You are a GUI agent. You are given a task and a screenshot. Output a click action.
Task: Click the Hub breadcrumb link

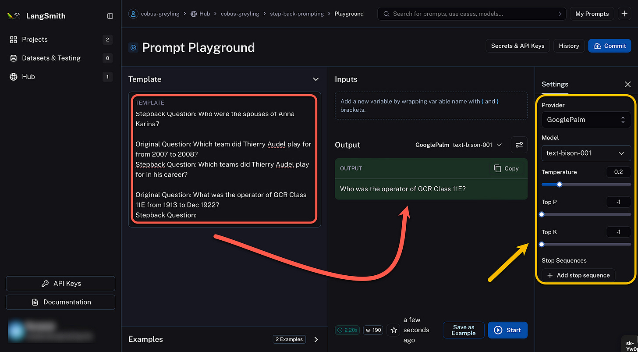tap(200, 14)
